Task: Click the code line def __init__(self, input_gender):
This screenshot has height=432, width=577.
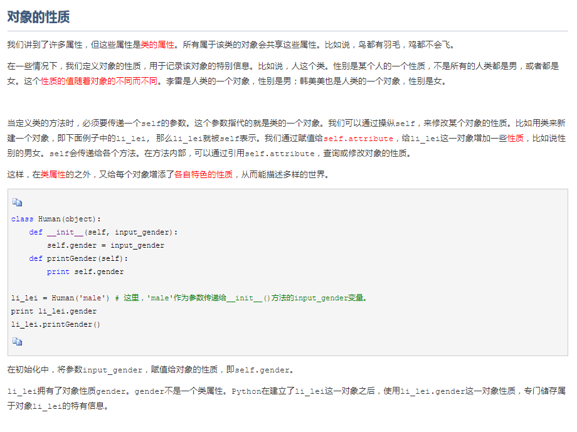Action: (103, 232)
